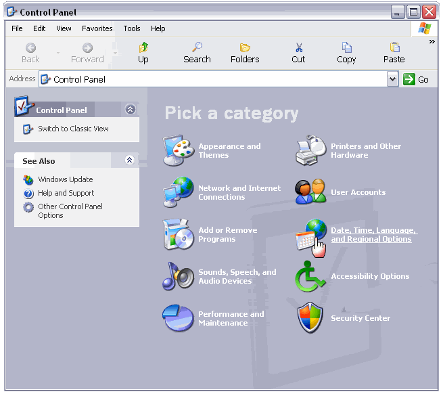Open the Security Center shield icon
The width and height of the screenshot is (443, 396).
click(310, 318)
